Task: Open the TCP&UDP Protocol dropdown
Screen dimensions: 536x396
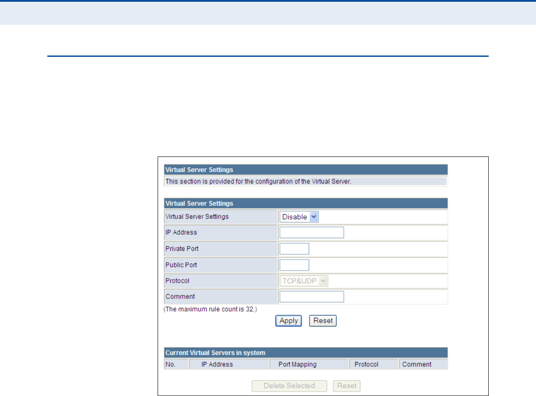Action: [x=304, y=281]
